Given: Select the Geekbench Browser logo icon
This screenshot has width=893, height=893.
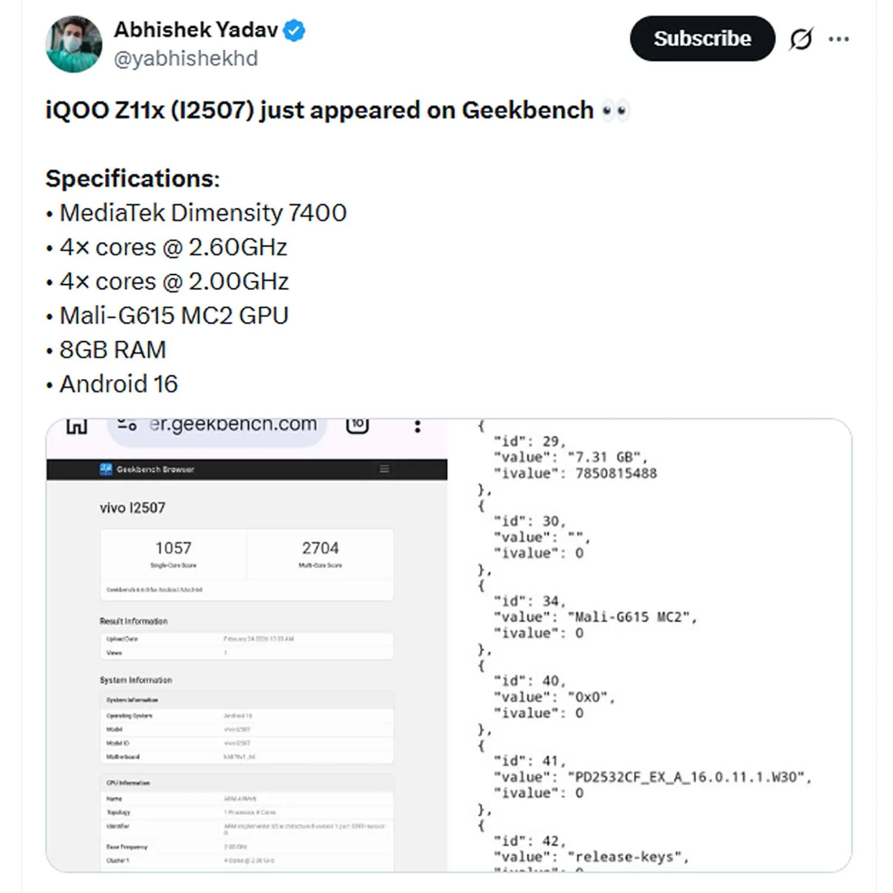Looking at the screenshot, I should 106,470.
